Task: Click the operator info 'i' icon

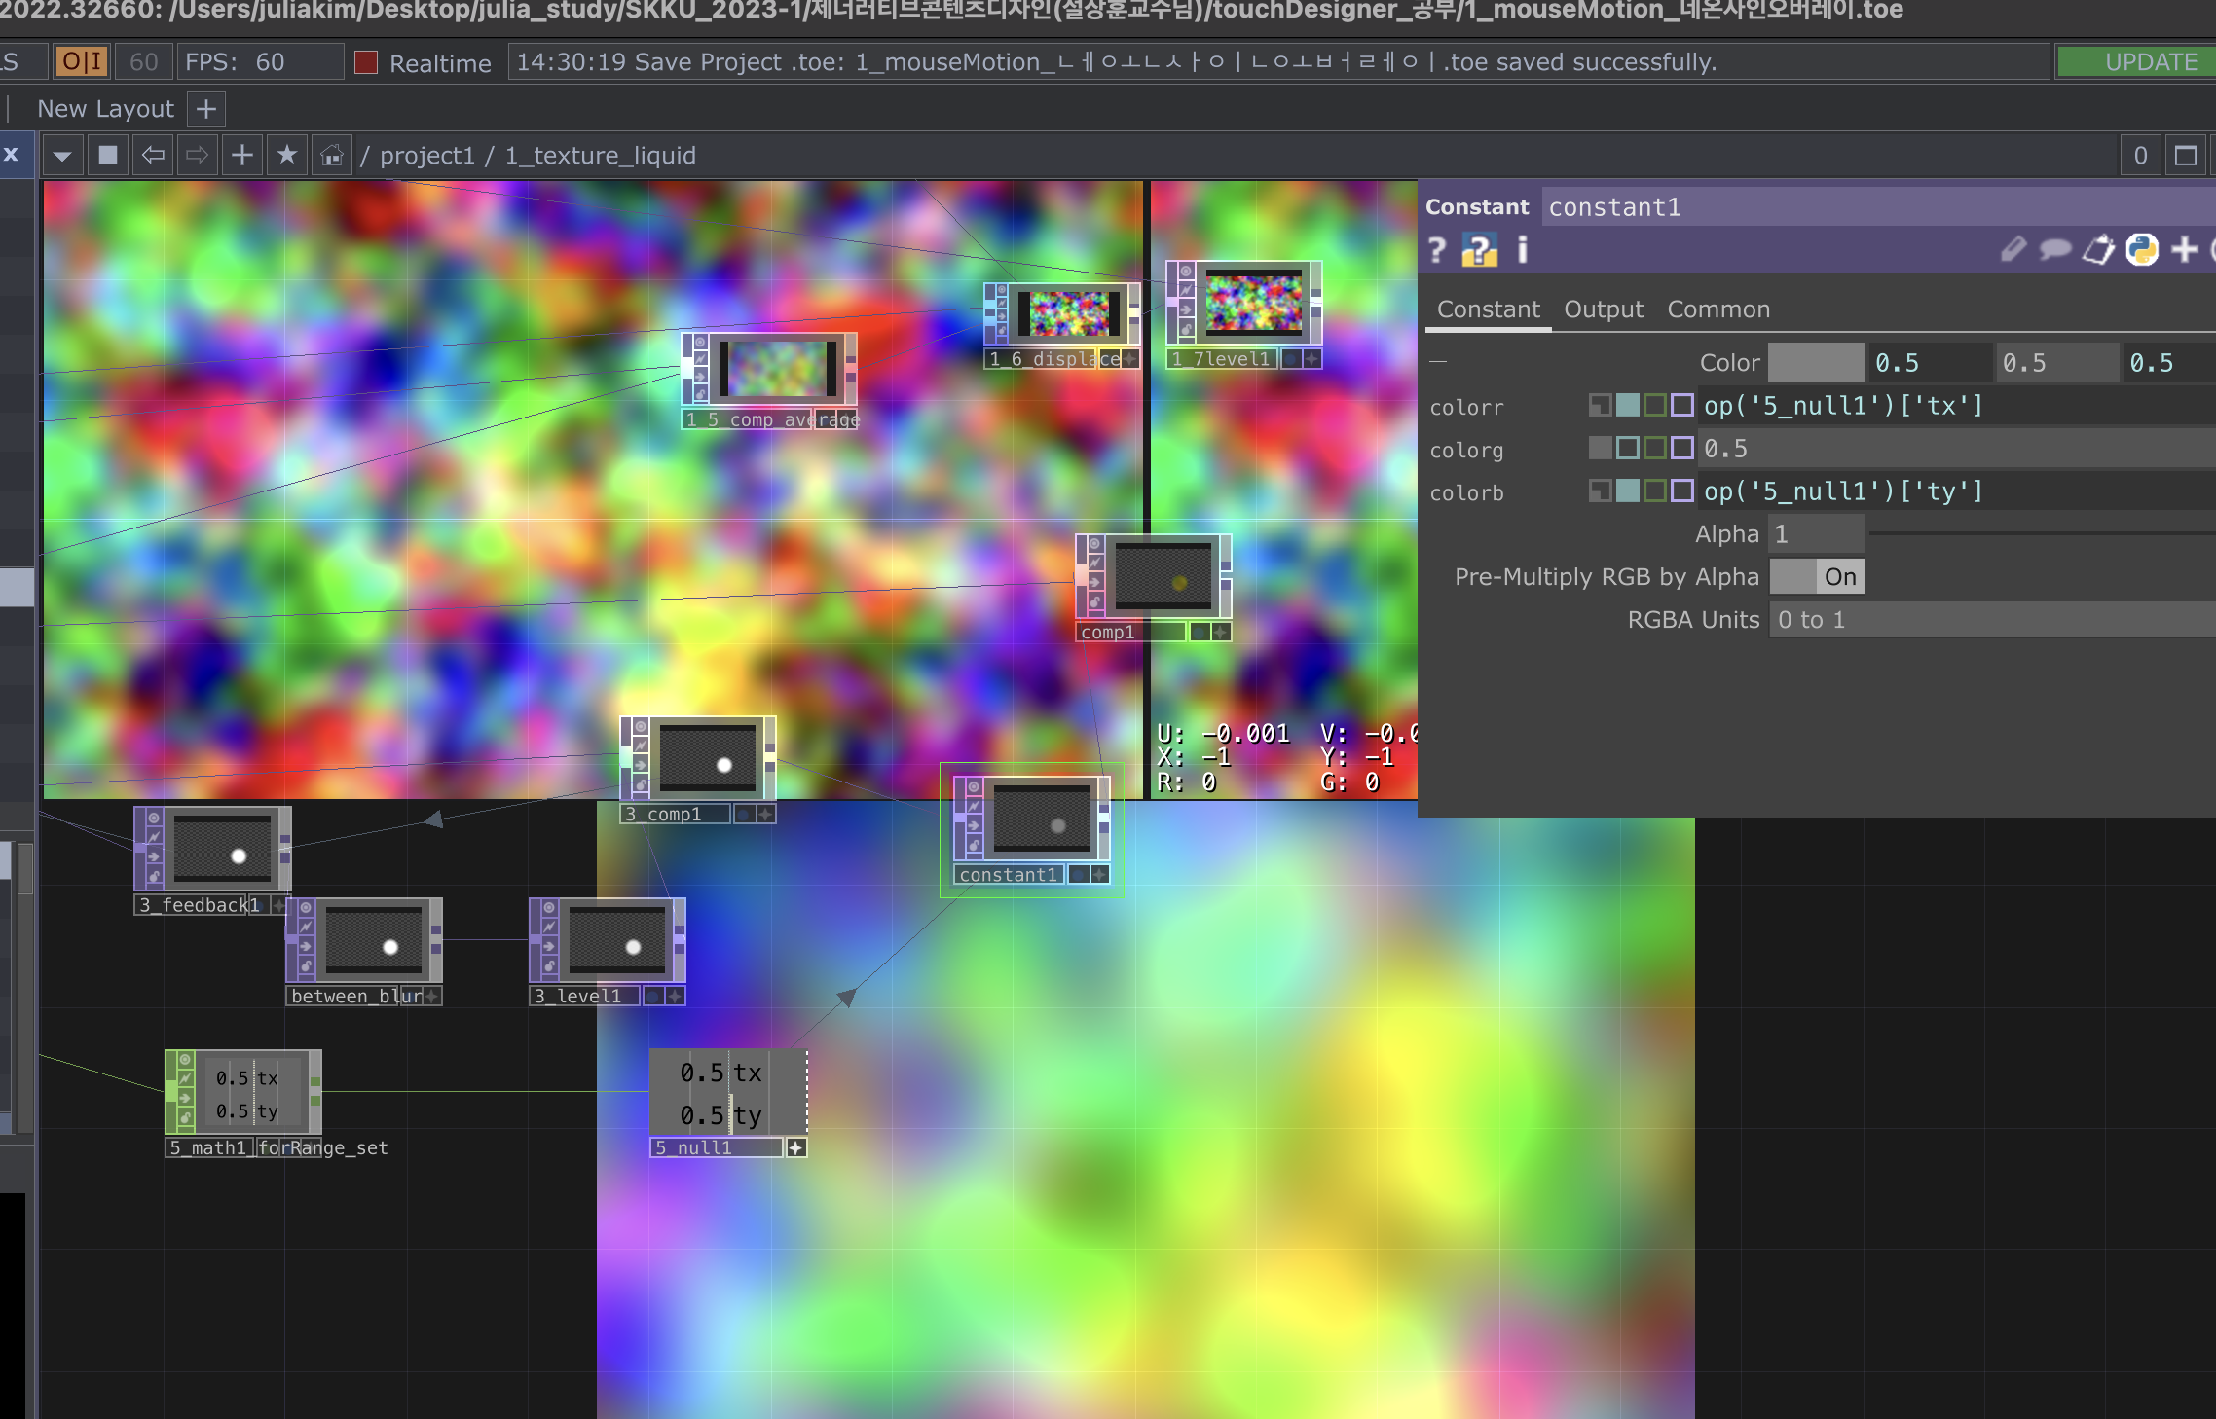Action: [x=1523, y=250]
